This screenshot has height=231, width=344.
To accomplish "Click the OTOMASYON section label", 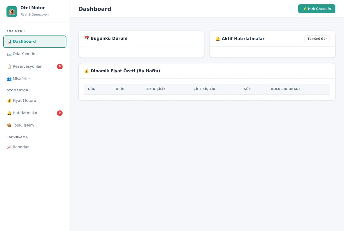I will tap(17, 90).
